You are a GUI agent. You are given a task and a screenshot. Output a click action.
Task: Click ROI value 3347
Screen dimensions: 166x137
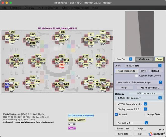tap(38, 56)
